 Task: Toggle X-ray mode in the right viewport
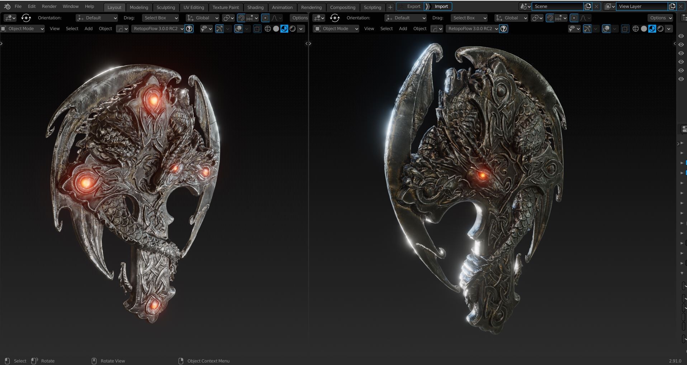[x=625, y=29]
